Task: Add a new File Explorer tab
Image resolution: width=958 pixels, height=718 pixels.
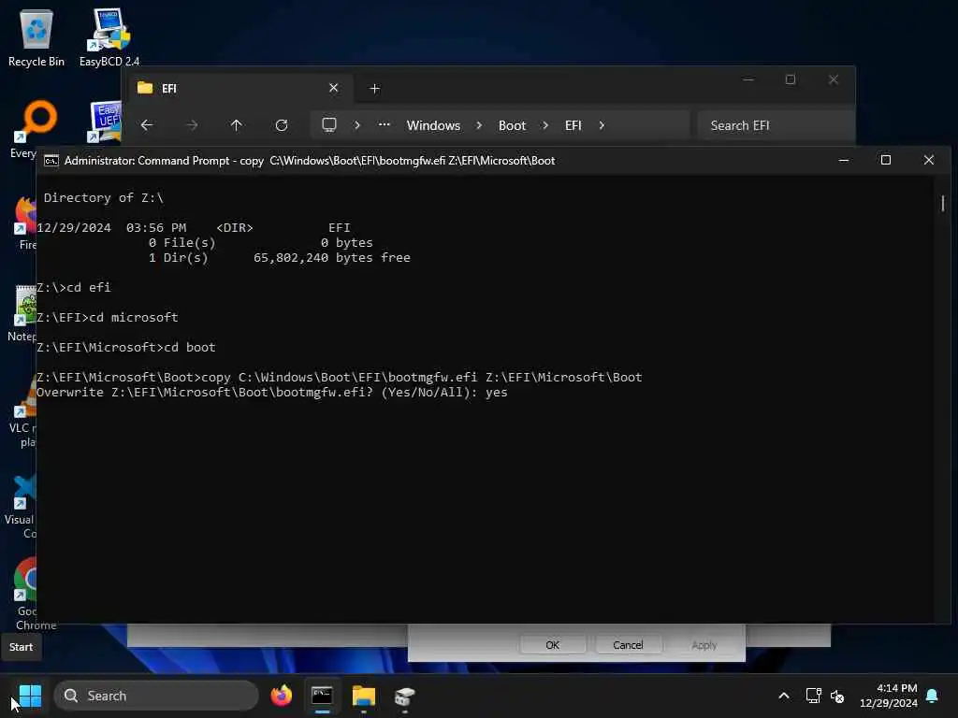Action: pyautogui.click(x=374, y=89)
